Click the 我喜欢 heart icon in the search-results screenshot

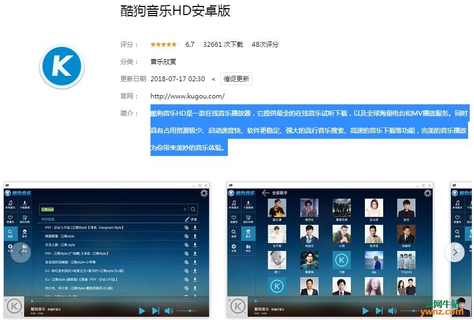point(10,219)
